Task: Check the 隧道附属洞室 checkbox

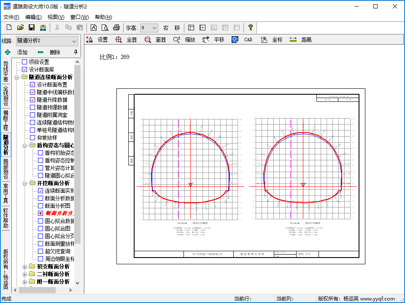Action: [32, 115]
